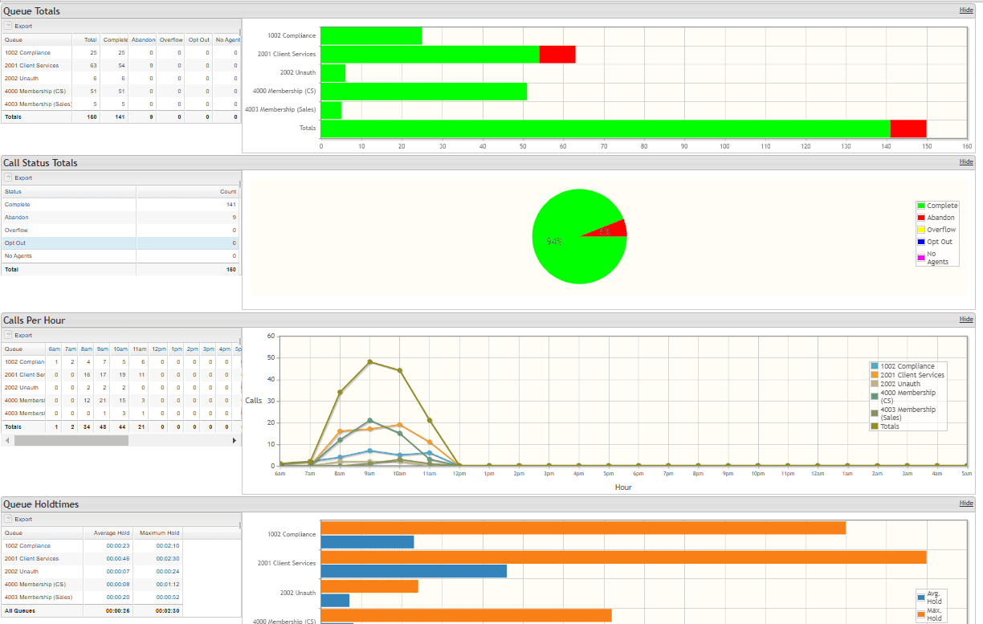This screenshot has width=983, height=624.
Task: Click the red abandon segment of 2001 Client Services bar
Action: point(557,55)
